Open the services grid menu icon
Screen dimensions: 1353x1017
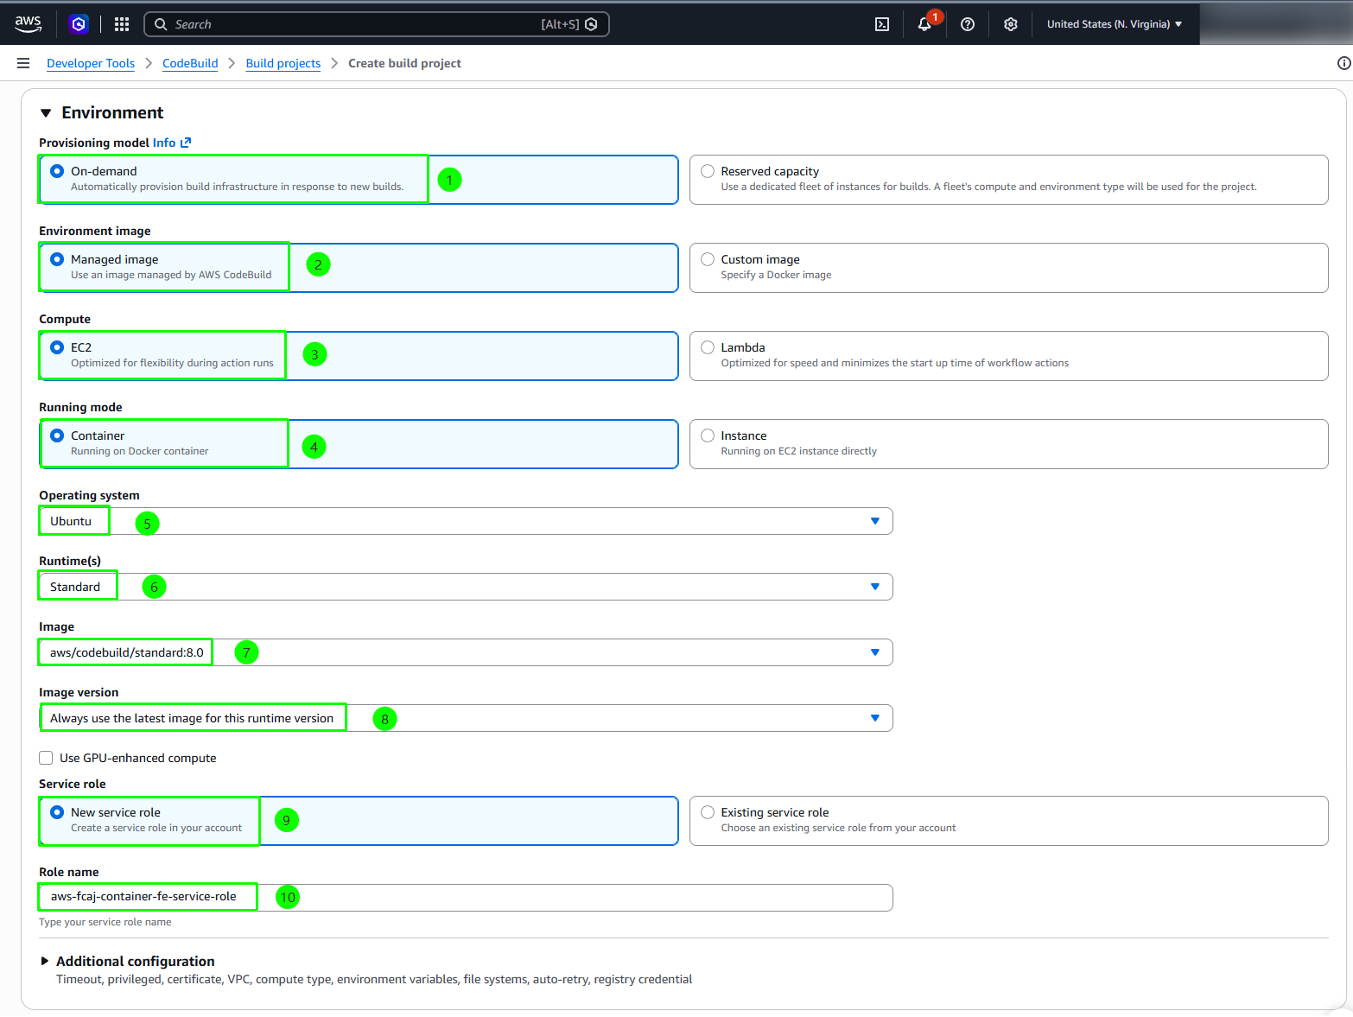tap(122, 24)
